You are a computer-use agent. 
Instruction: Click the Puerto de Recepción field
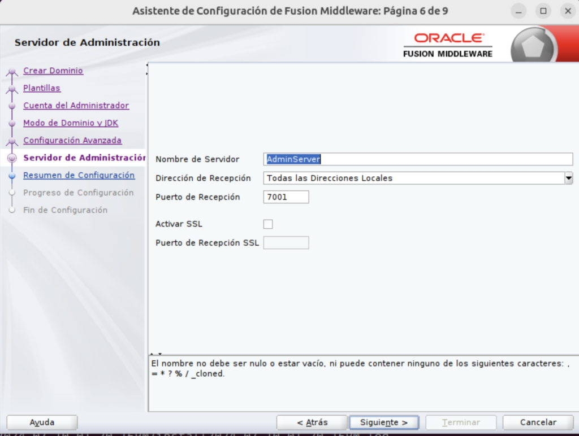coord(286,197)
